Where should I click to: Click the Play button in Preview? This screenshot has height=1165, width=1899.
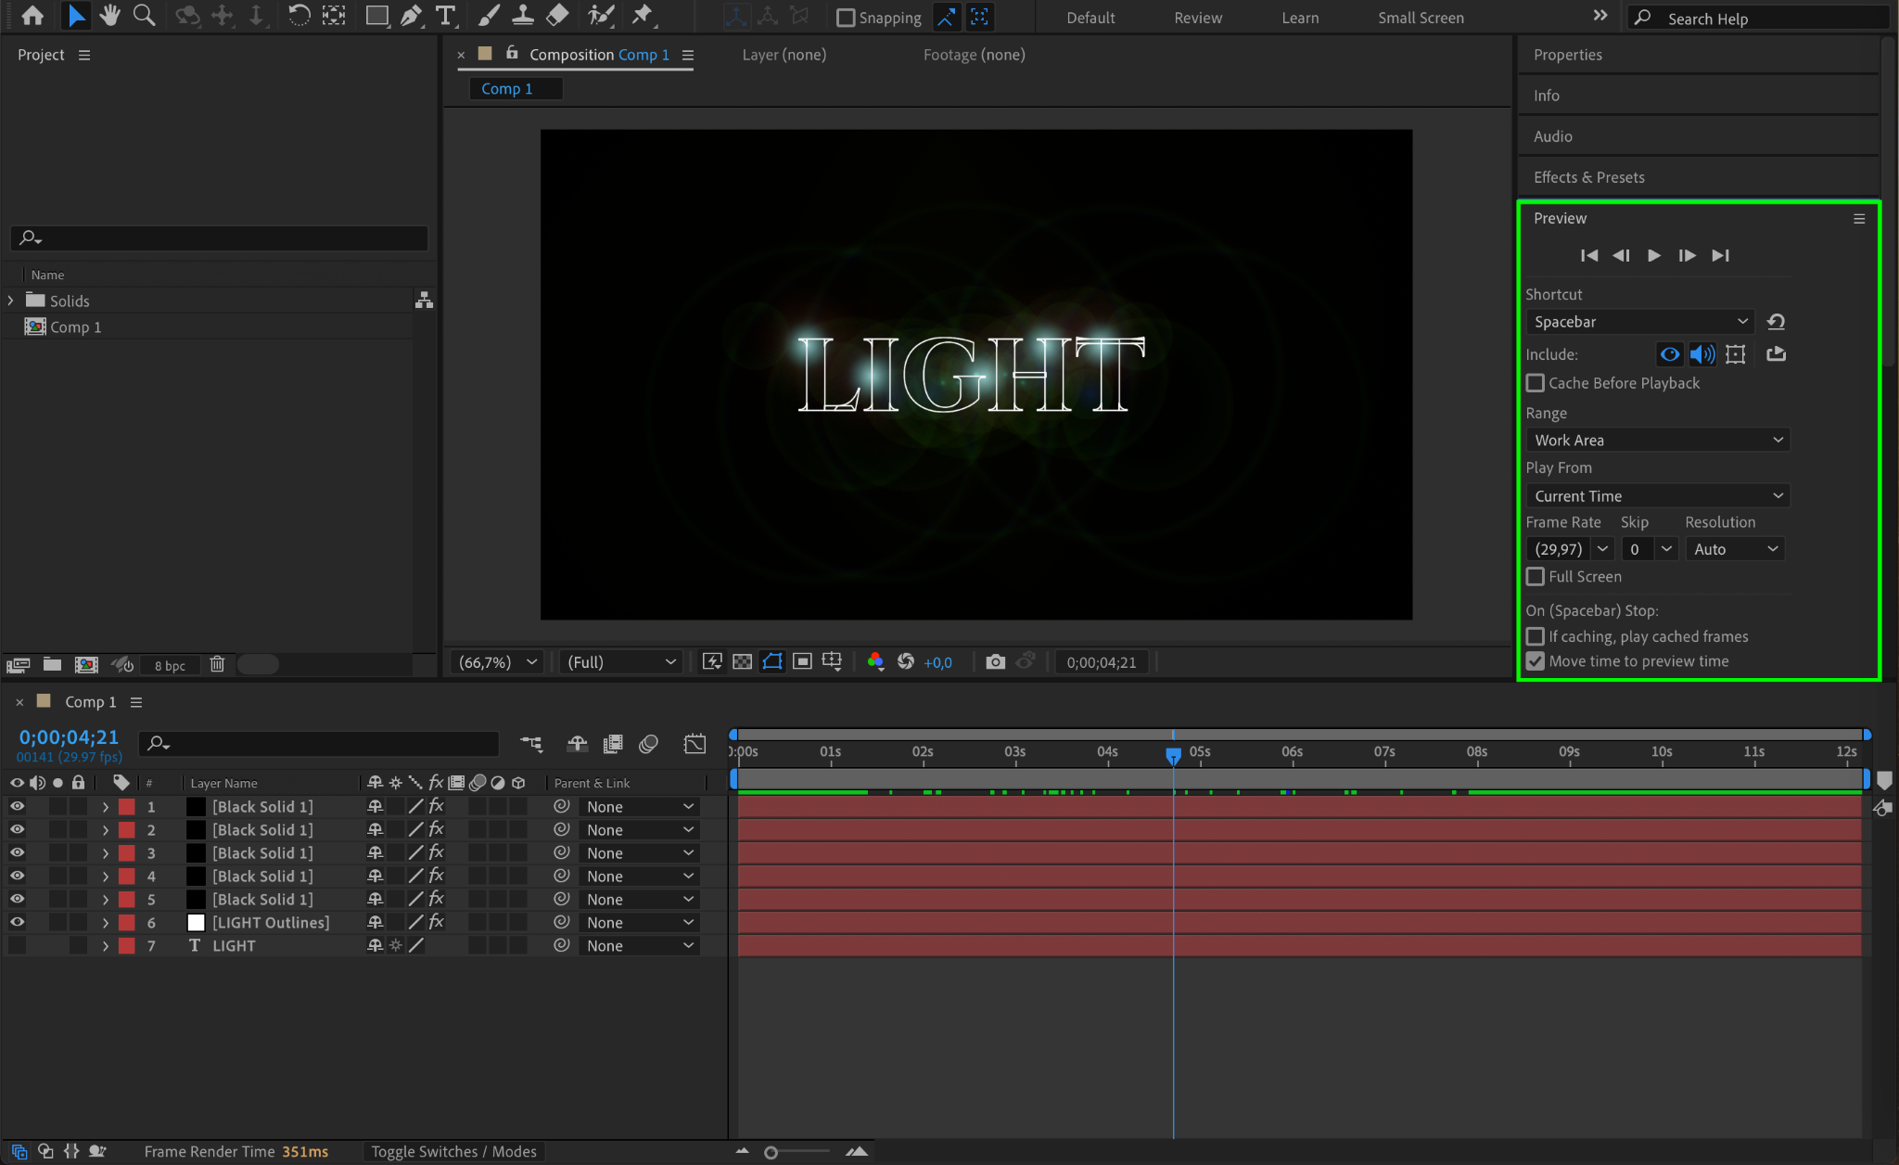[1654, 256]
